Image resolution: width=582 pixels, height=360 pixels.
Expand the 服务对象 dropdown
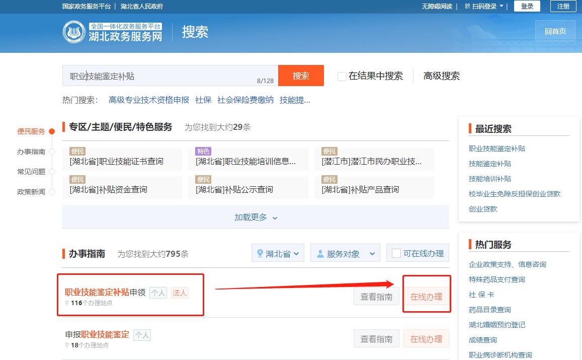(345, 254)
